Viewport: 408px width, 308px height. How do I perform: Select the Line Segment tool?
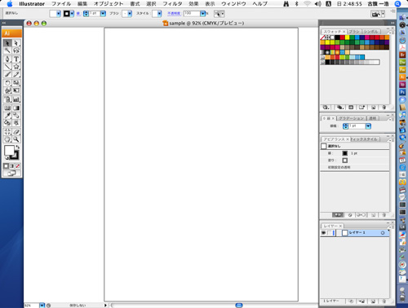pyautogui.click(x=7, y=67)
